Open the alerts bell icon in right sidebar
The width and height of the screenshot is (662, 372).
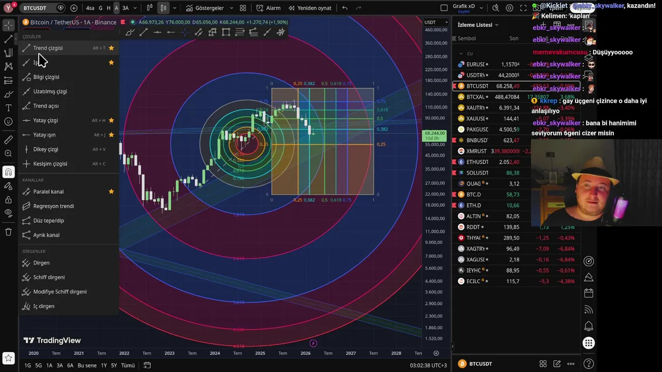tap(589, 327)
